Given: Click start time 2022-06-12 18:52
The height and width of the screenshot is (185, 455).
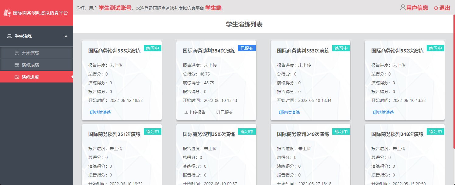Looking at the screenshot, I should pos(126,100).
